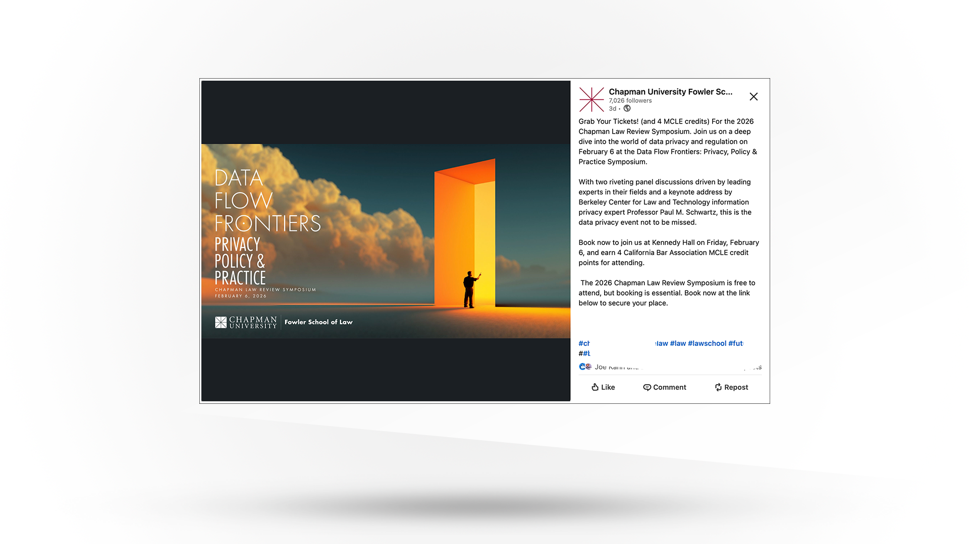The image size is (969, 544).
Task: Open the #law hashtag link
Action: 678,343
